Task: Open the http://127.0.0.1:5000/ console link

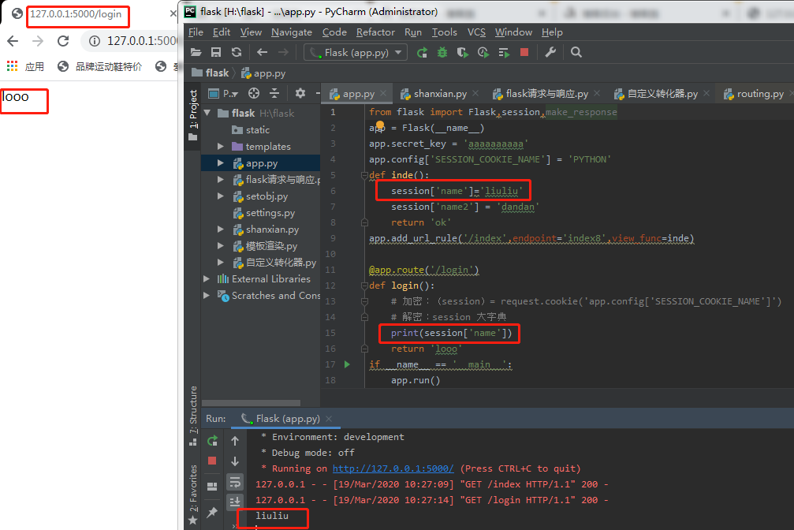Action: coord(393,468)
